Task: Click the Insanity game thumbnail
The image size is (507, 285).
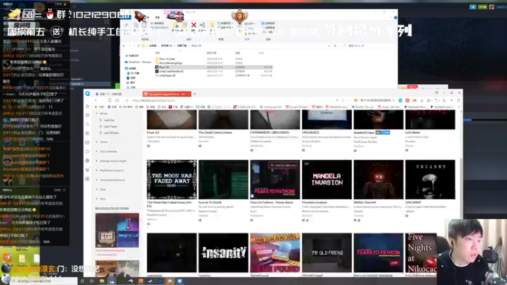Action: [224, 253]
